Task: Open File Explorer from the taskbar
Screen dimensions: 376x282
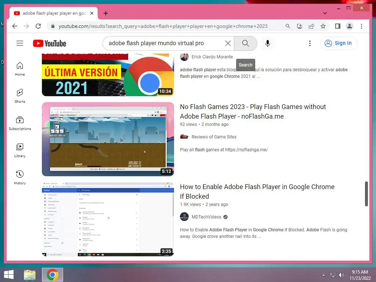Action: (30, 275)
